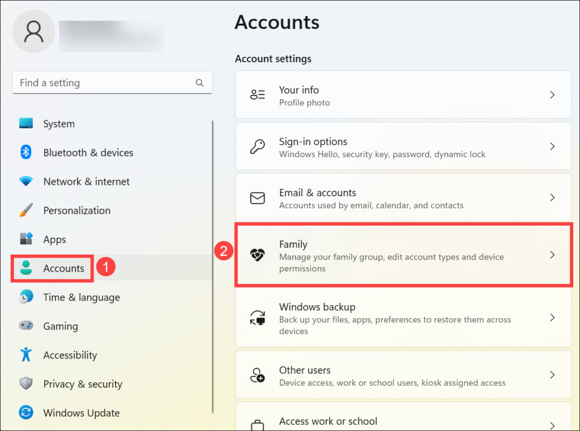Click the Accessibility figure icon
580x431 pixels.
(x=26, y=355)
